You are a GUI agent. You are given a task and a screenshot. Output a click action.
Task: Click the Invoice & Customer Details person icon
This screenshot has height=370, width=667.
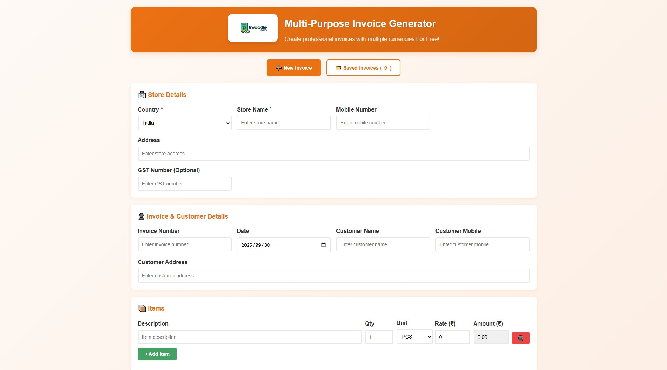(141, 216)
